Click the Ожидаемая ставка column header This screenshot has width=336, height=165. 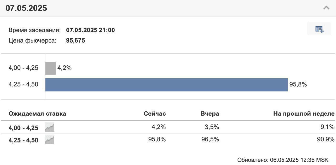coord(38,114)
